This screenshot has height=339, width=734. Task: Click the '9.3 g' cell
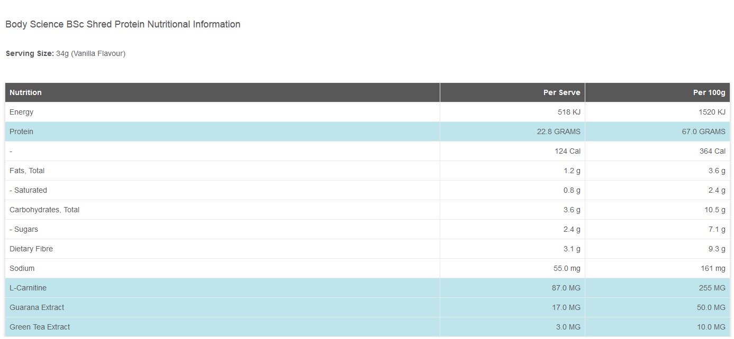coord(657,249)
